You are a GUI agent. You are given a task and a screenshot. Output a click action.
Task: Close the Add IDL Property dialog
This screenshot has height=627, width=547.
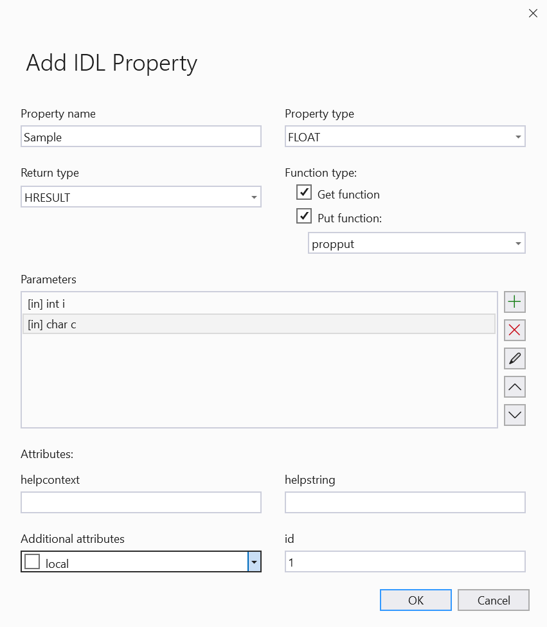click(533, 13)
